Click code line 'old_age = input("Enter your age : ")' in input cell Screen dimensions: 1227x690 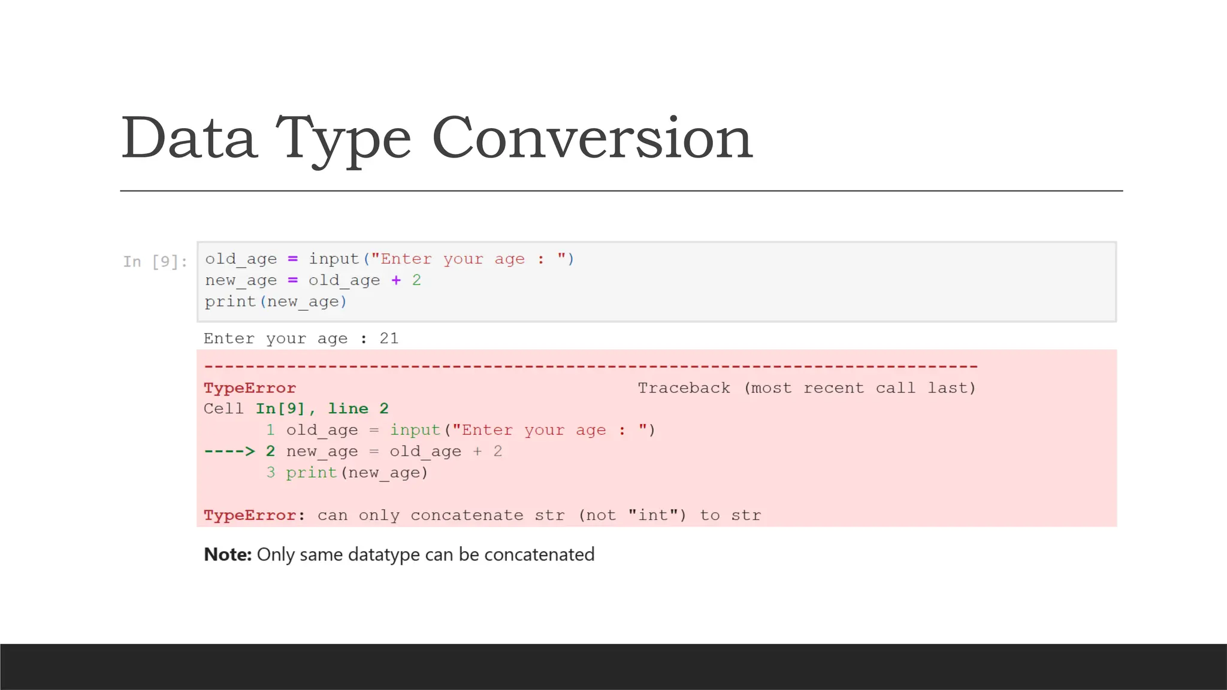(x=389, y=259)
